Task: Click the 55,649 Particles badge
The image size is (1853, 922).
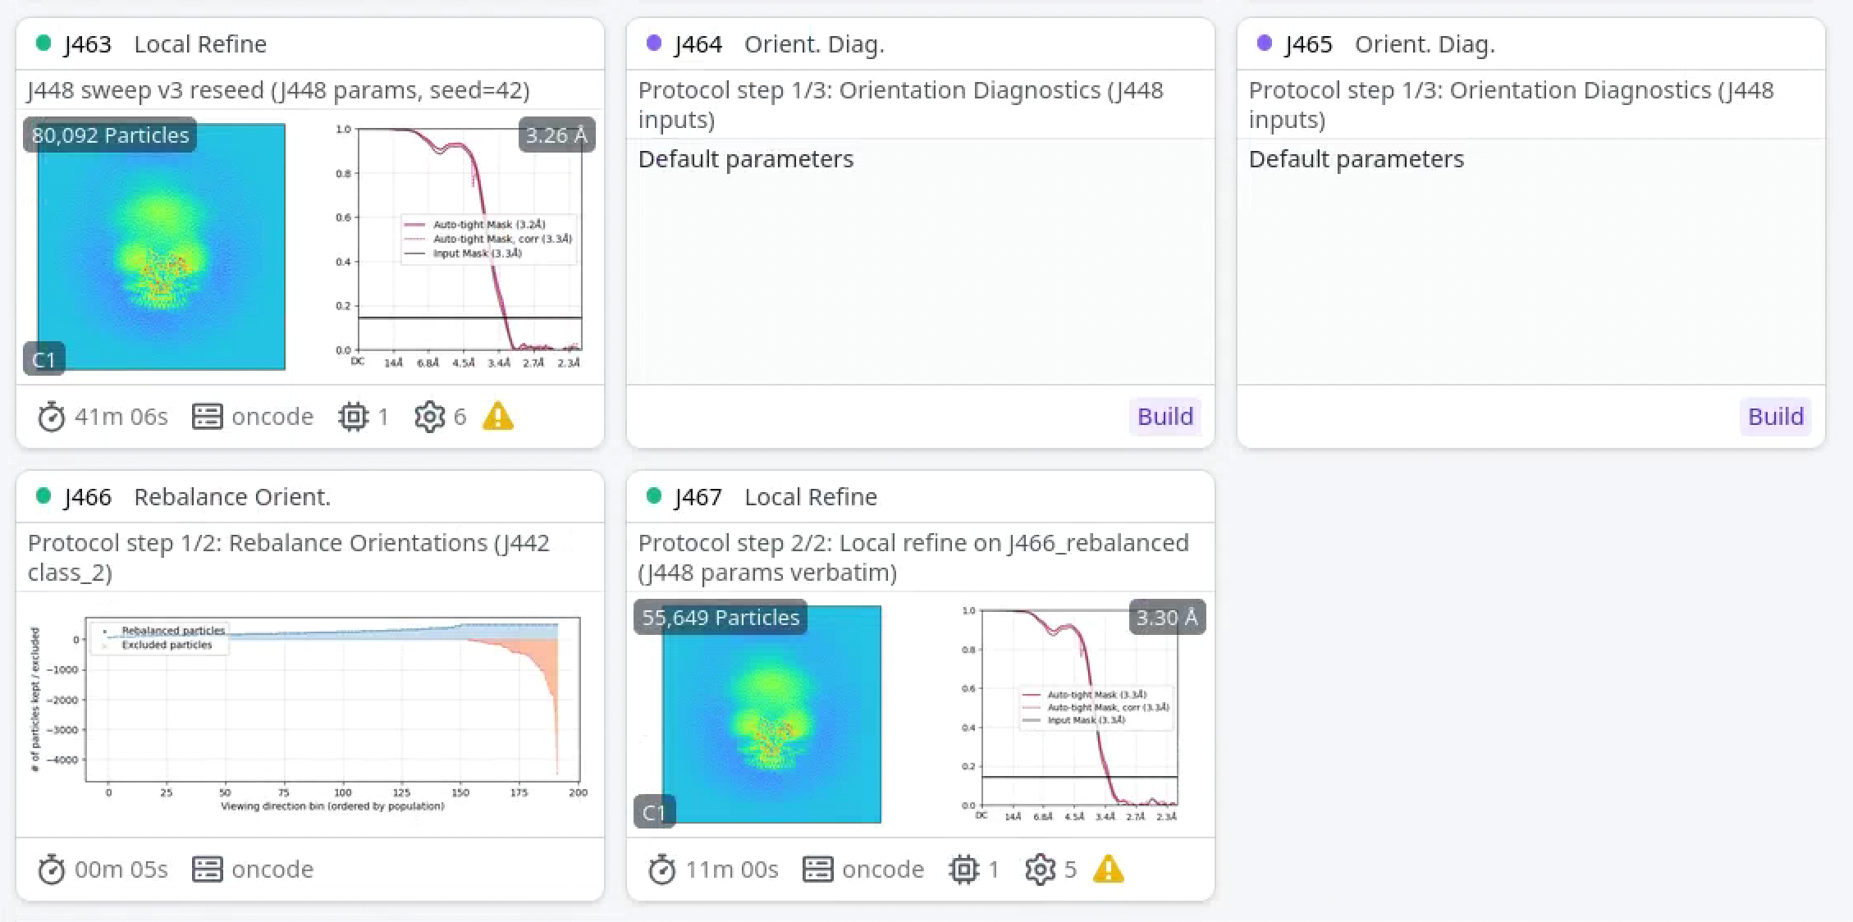Action: (x=721, y=617)
